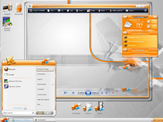The width and height of the screenshot is (163, 122).
Task: Click the blue help question mark icon
Action: click(145, 11)
